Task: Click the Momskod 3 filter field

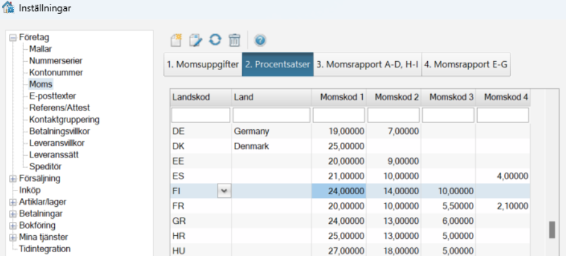Action: (449, 115)
